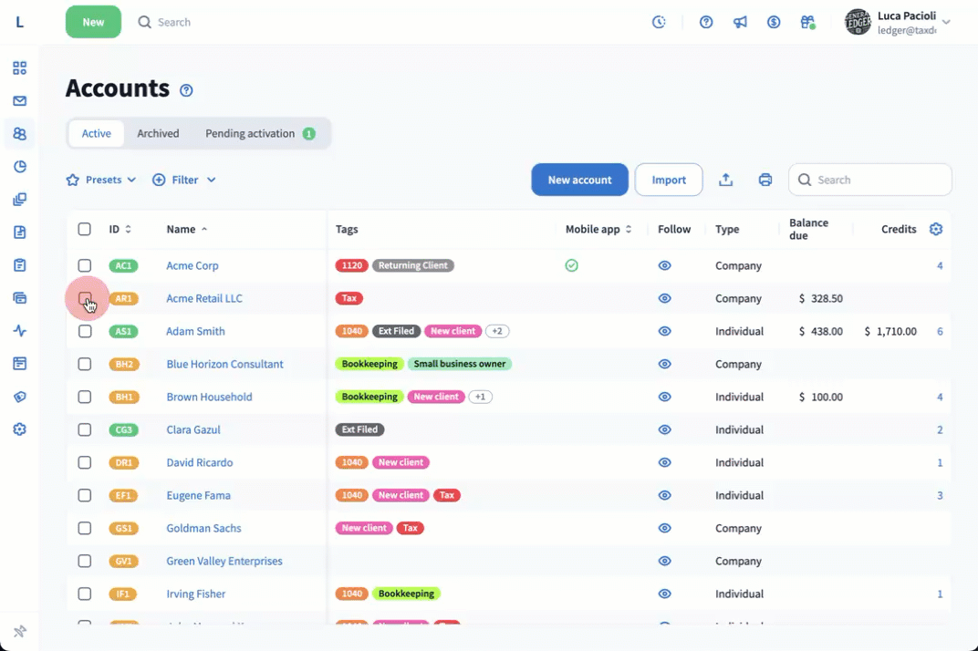The image size is (978, 651).
Task: Open the Blue Horizon Consultant account link
Action: point(224,364)
